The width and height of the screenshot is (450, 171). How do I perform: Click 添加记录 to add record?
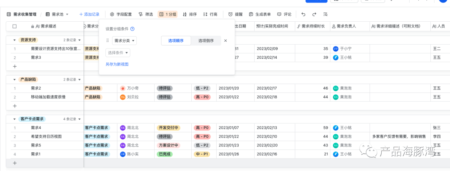coord(89,14)
